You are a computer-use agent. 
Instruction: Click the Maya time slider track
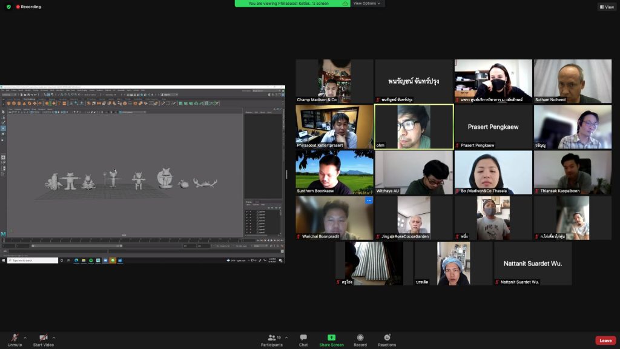[121, 241]
